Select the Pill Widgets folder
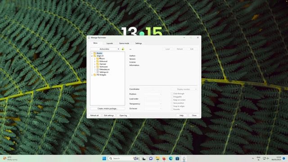The image size is (288, 162). (x=101, y=75)
